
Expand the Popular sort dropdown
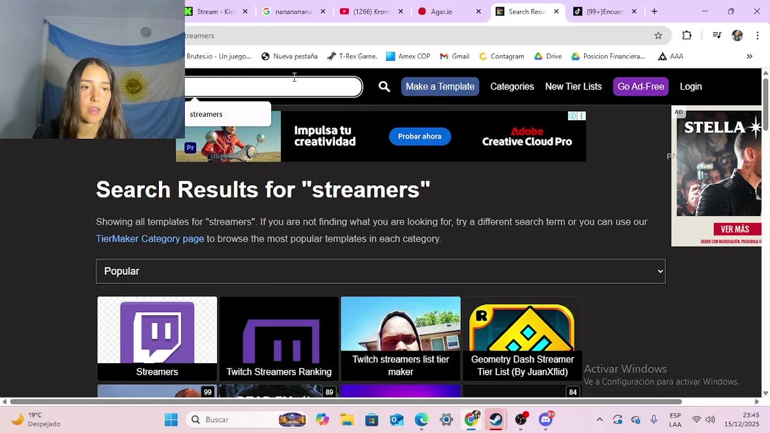coord(380,271)
